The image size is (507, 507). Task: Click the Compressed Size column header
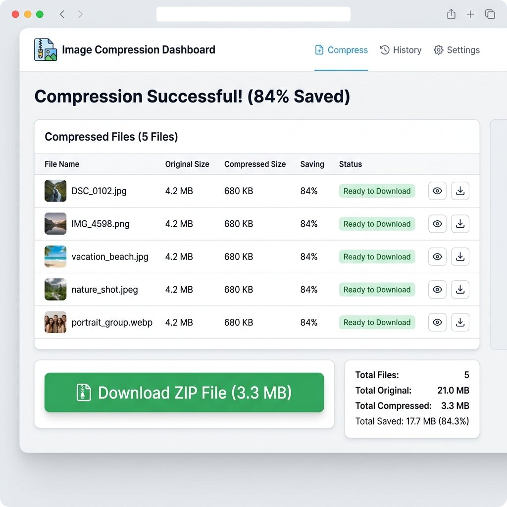coord(255,164)
